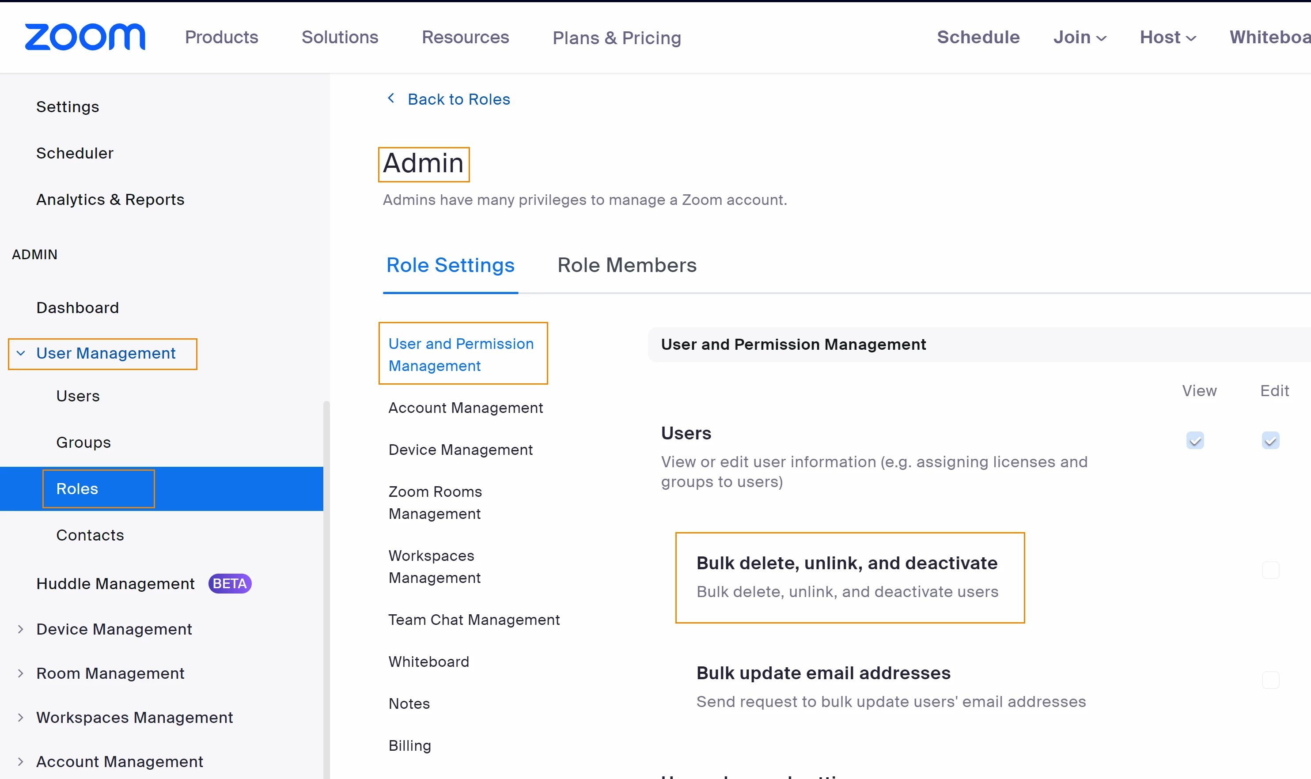The height and width of the screenshot is (779, 1311).
Task: Collapse the User Management section chevron
Action: click(21, 353)
